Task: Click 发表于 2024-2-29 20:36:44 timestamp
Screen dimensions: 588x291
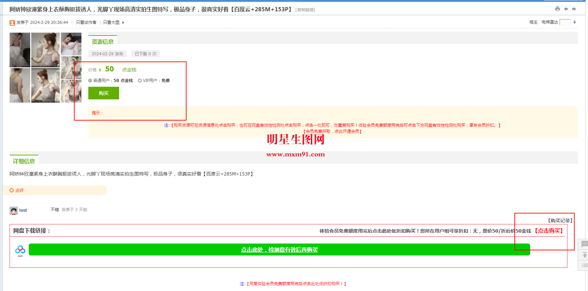Action: click(x=42, y=23)
